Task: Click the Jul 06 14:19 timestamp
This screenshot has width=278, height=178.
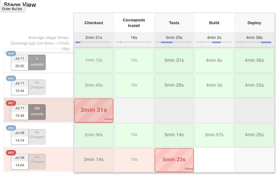Action: click(x=20, y=137)
